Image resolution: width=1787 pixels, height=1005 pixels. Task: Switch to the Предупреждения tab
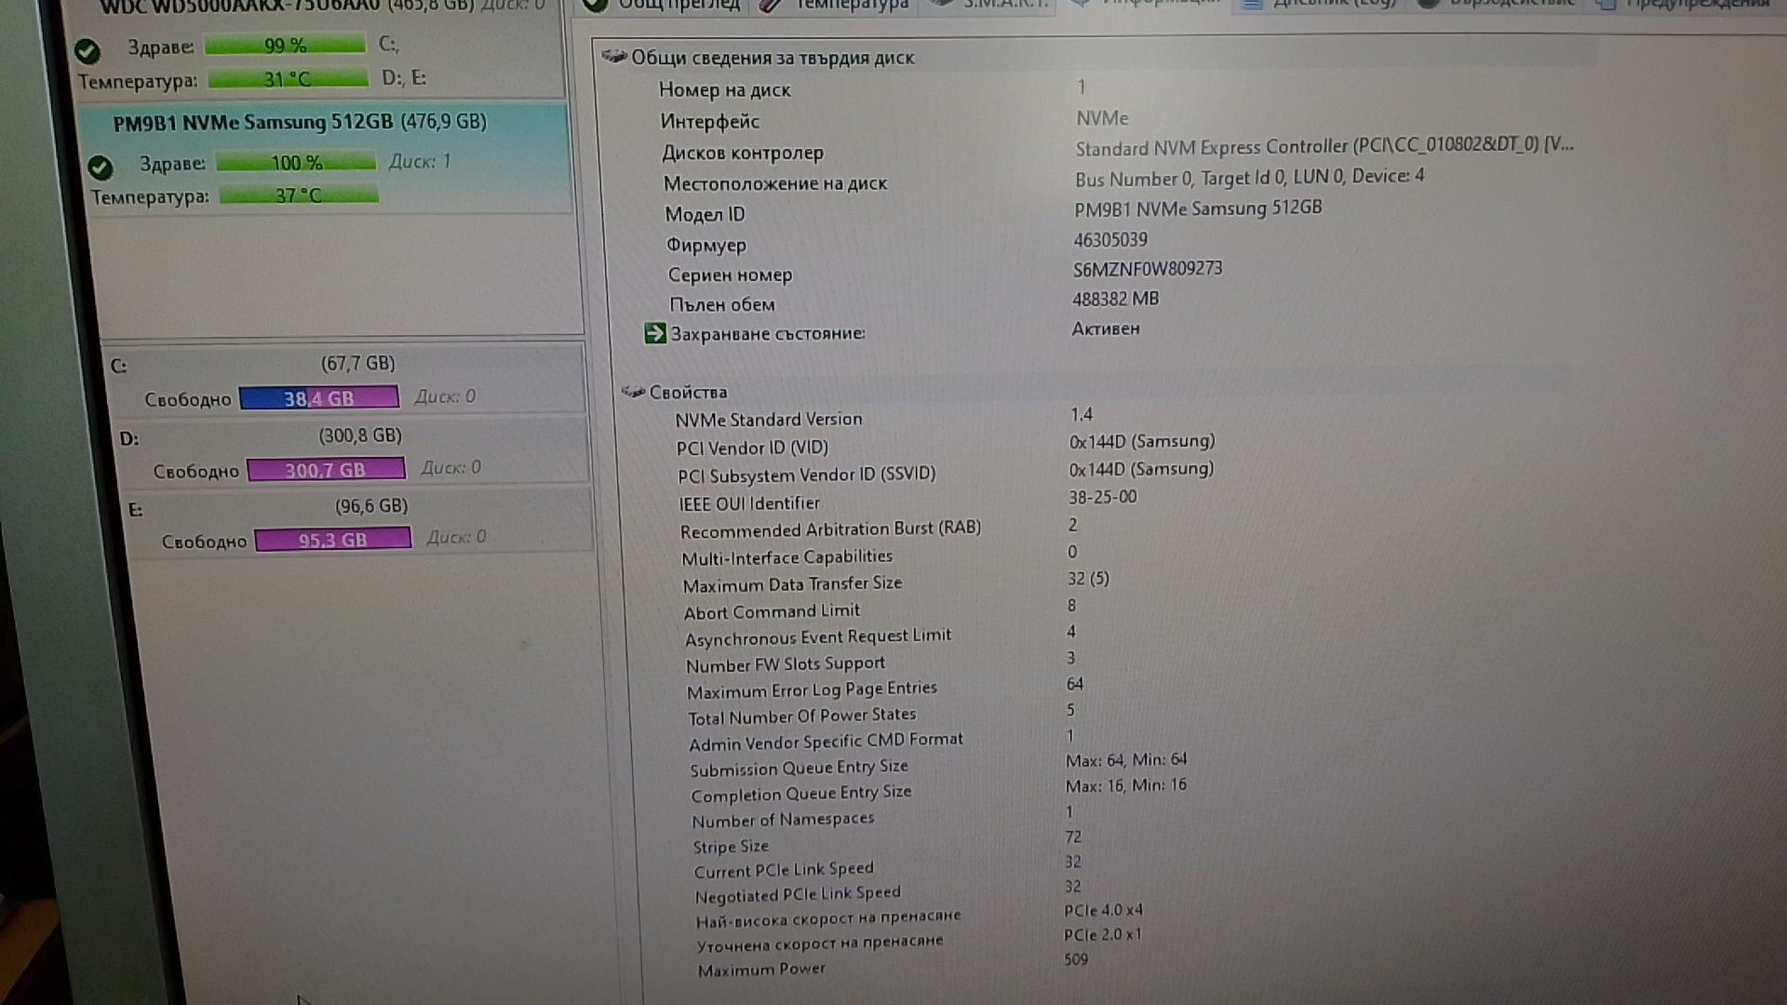click(1686, 4)
